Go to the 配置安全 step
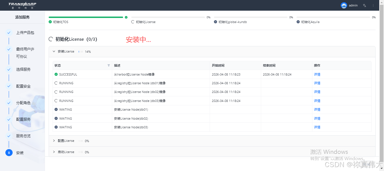The height and width of the screenshot is (171, 384). pos(23,86)
